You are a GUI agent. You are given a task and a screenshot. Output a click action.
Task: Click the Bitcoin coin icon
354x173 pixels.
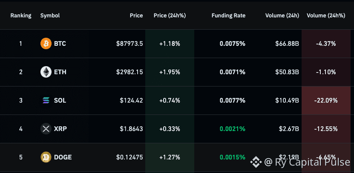[x=46, y=44]
